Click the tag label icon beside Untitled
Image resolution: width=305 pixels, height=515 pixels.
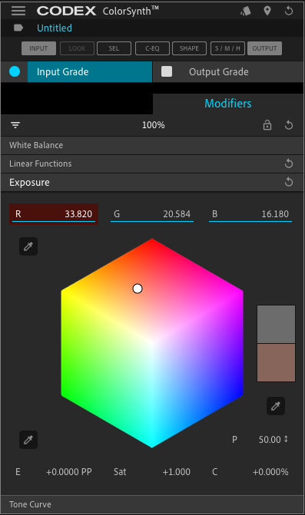18,28
